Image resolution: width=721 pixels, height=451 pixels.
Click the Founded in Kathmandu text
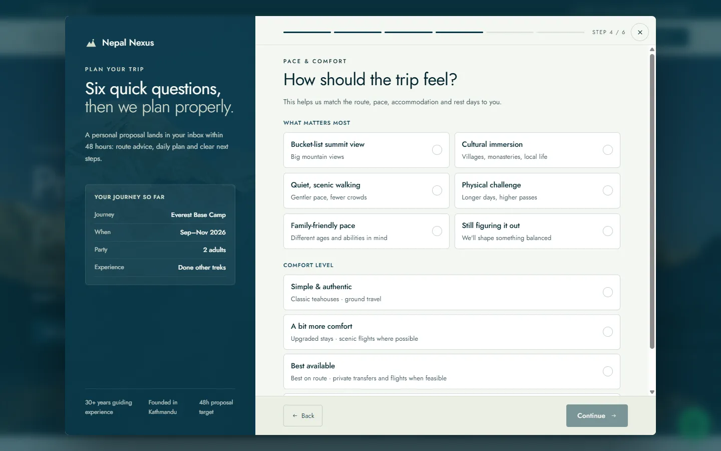coord(163,407)
